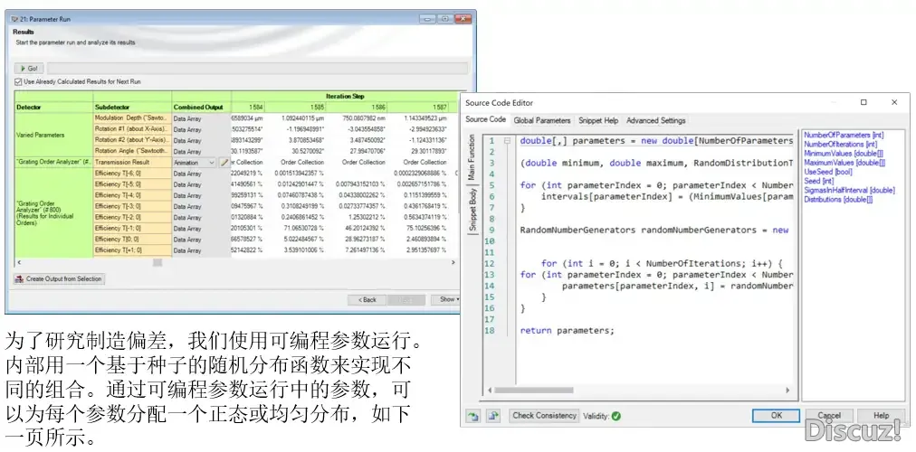The height and width of the screenshot is (452, 916).
Task: Click NumberOfIterations [int] in parameter list
Action: (840, 144)
